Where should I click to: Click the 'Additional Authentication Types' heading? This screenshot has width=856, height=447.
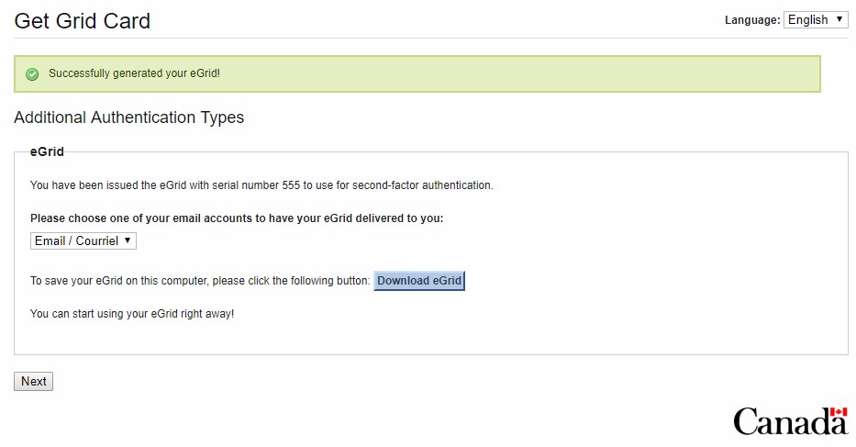128,117
